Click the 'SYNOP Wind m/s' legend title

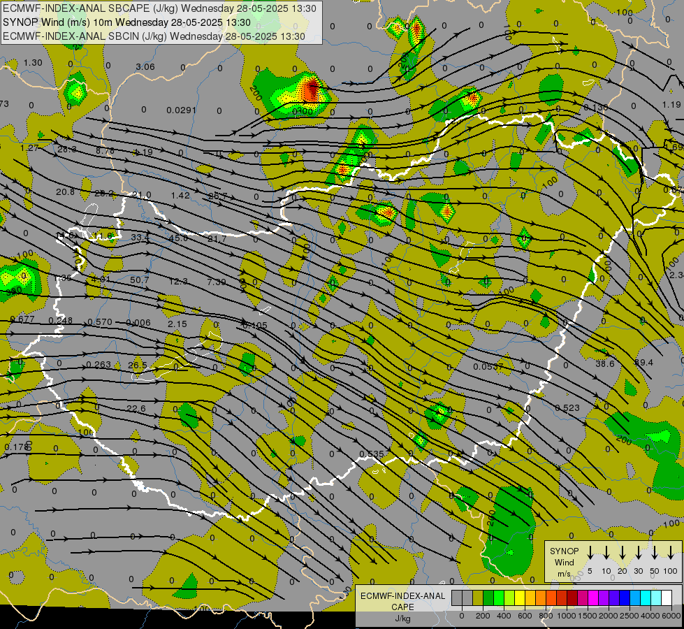click(x=564, y=562)
